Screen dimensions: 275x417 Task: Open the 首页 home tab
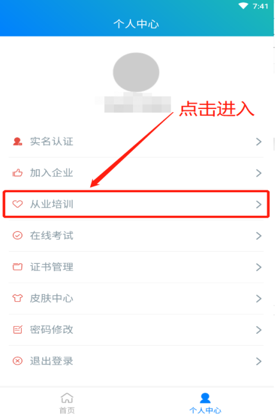[67, 403]
